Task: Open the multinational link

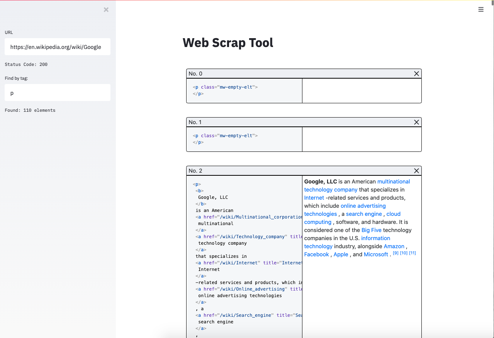Action: point(394,182)
